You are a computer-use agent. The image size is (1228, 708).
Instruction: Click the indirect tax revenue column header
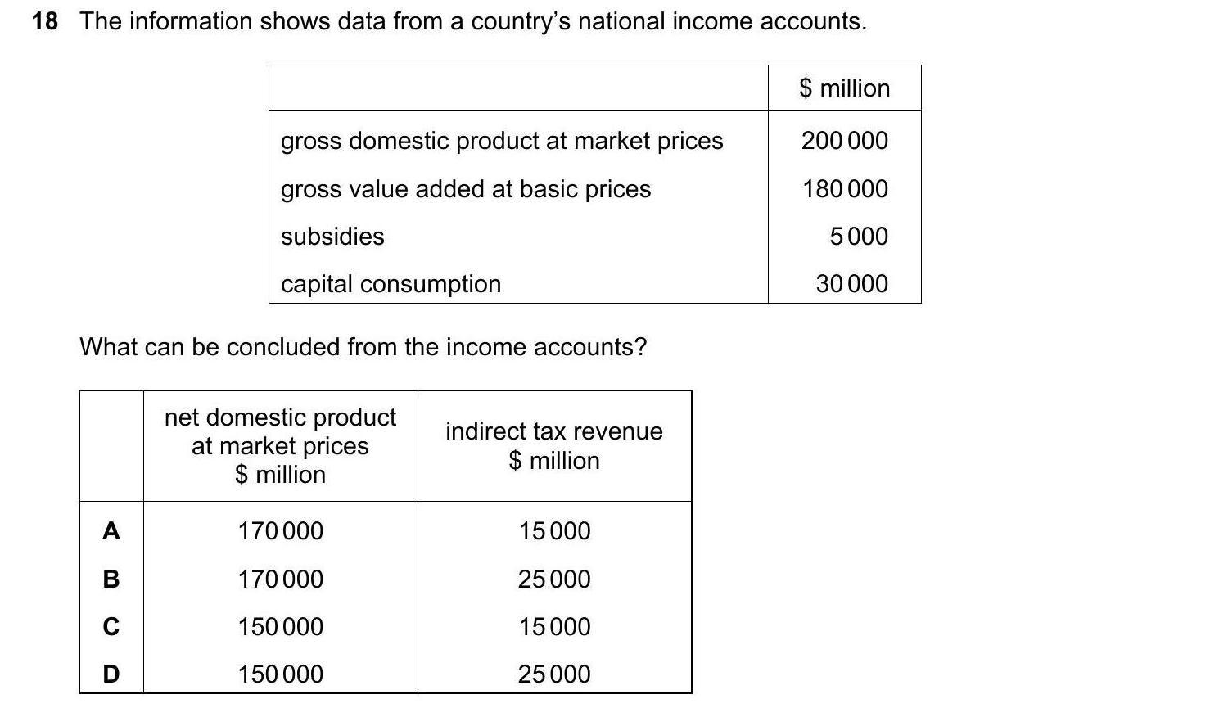click(554, 446)
